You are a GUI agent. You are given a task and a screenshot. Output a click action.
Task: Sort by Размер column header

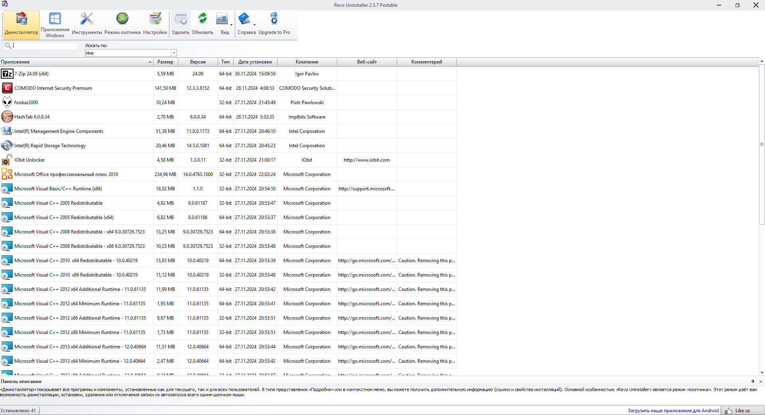[x=165, y=62]
